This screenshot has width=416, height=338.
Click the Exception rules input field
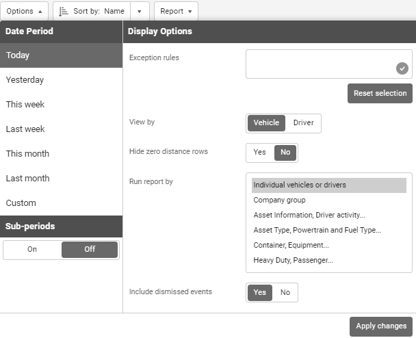click(320, 64)
